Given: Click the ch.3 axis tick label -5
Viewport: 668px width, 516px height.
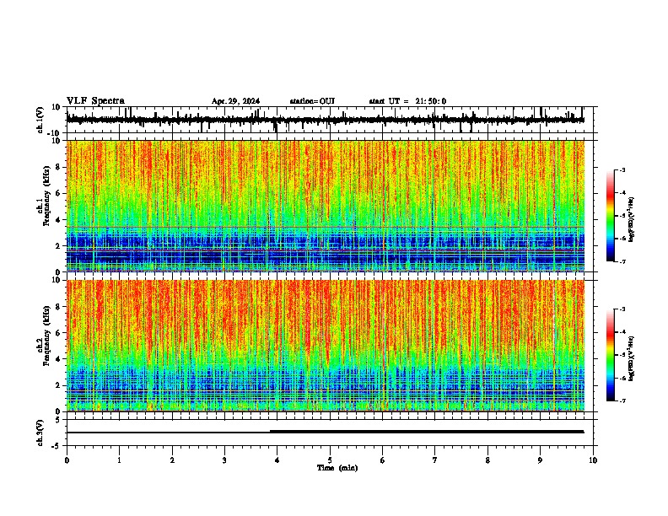Looking at the screenshot, I should coord(57,446).
